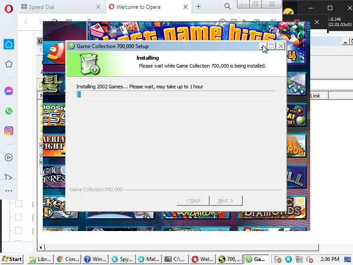
Task: Click the Show Desktop button
Action: click(348, 259)
